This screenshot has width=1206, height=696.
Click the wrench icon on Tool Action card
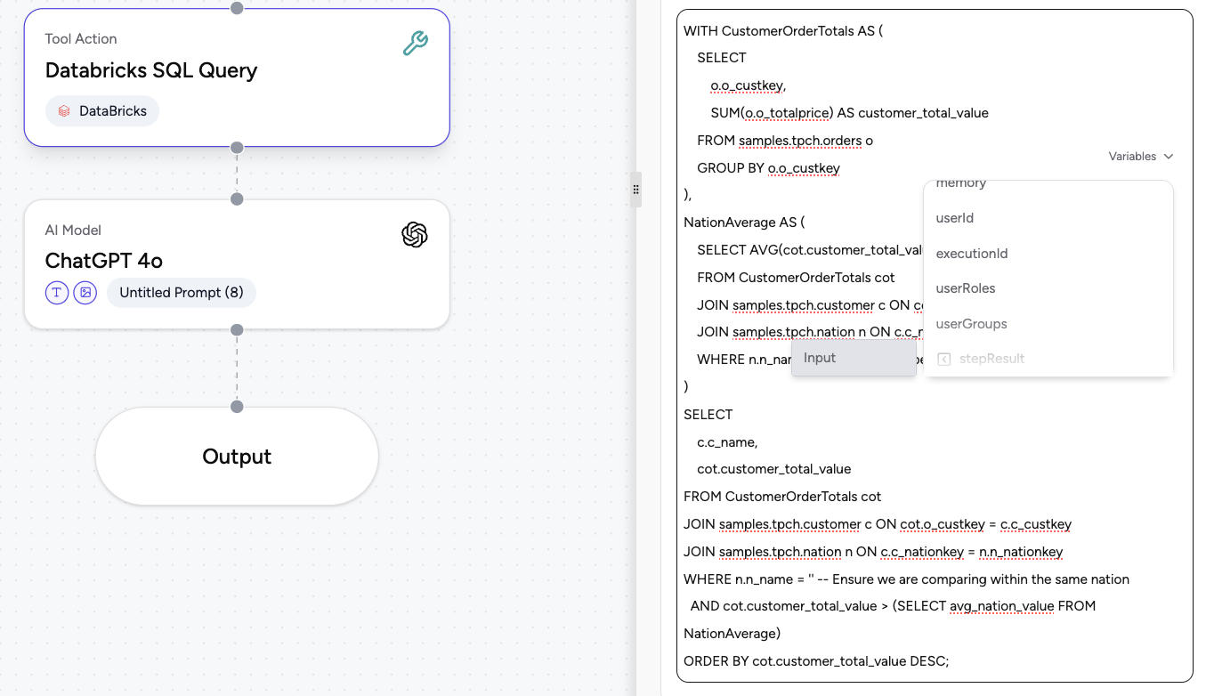click(415, 44)
